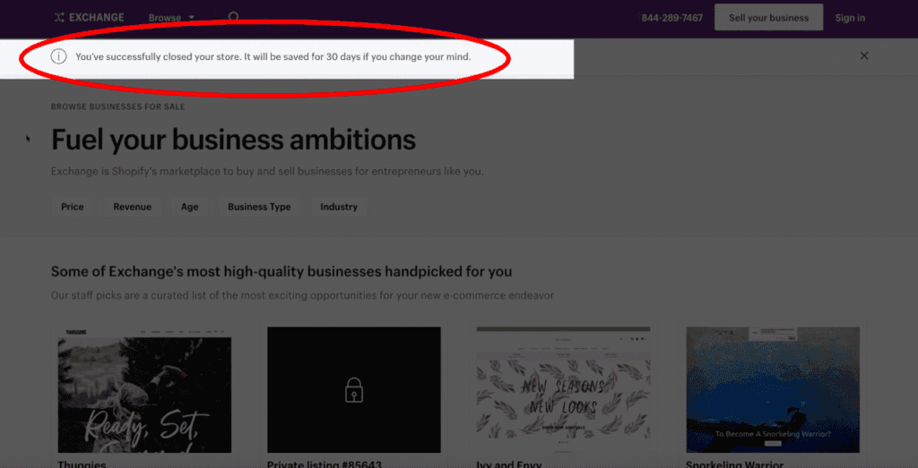The width and height of the screenshot is (918, 468).
Task: Expand the Browse dropdown menu
Action: [x=171, y=18]
